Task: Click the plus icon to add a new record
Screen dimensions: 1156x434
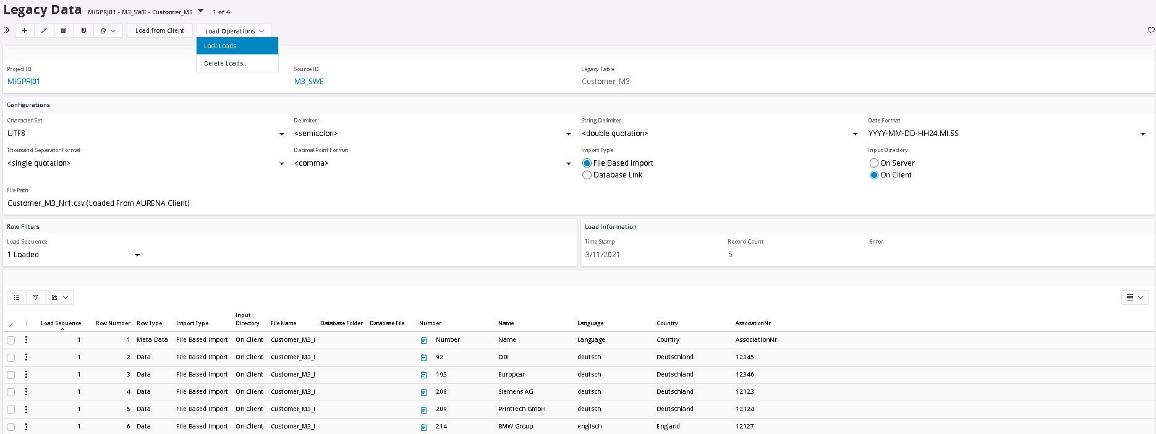Action: coord(24,30)
